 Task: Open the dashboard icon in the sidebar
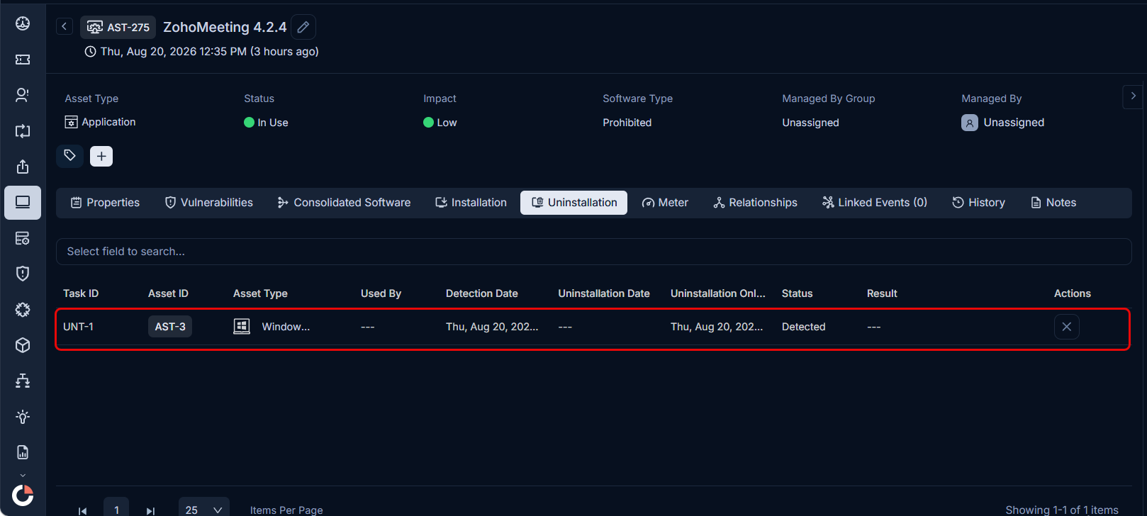pos(23,23)
